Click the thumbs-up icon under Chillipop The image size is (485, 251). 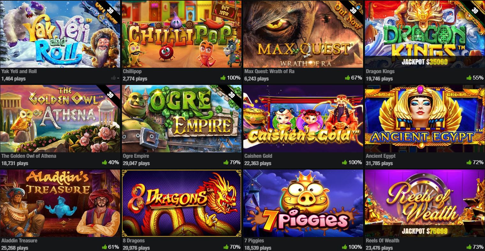coord(223,78)
